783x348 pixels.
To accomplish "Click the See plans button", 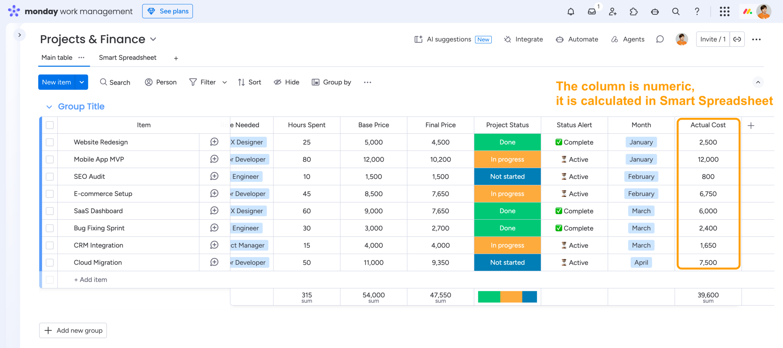I will [168, 11].
